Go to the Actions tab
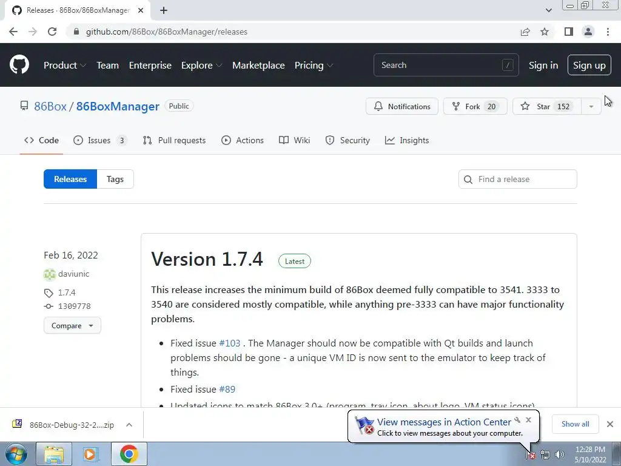The image size is (621, 466). coord(243,140)
